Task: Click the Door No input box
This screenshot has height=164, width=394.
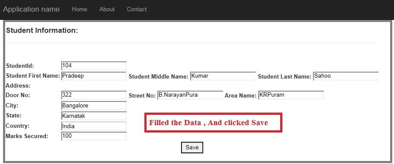Action: [x=94, y=95]
